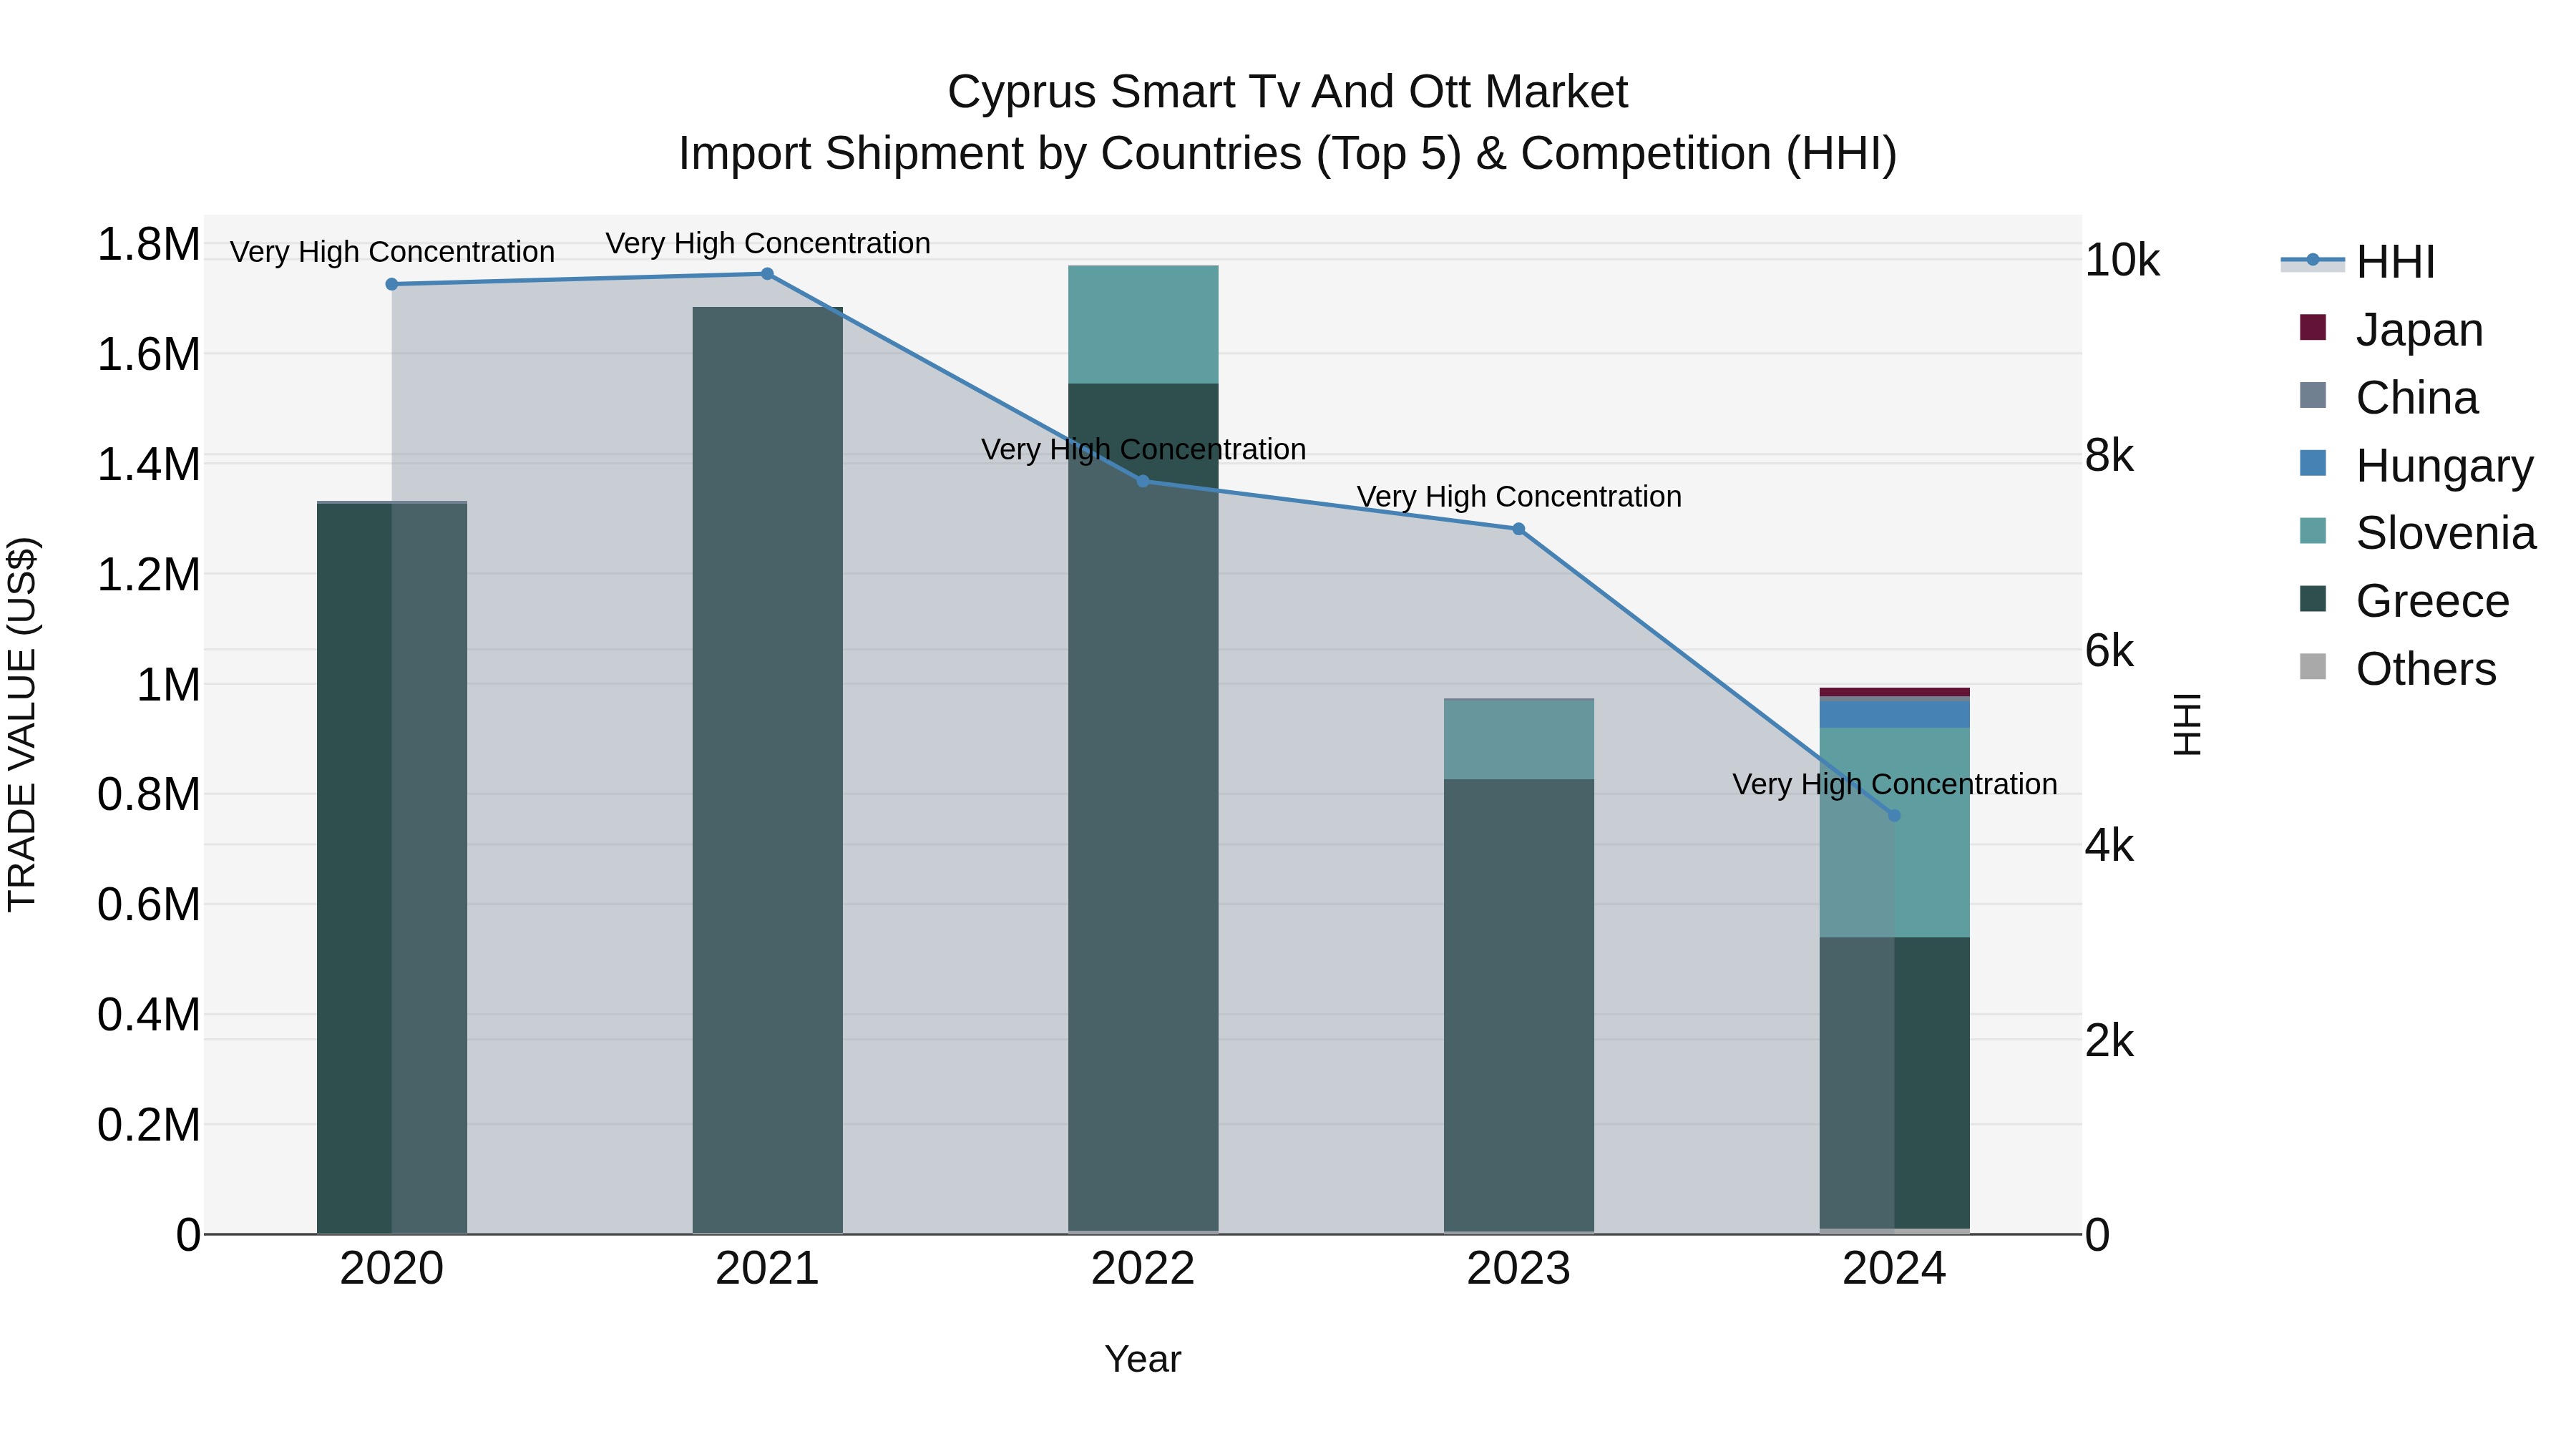Click the 1.8M left axis tick label
The height and width of the screenshot is (1449, 2576).
click(x=148, y=244)
